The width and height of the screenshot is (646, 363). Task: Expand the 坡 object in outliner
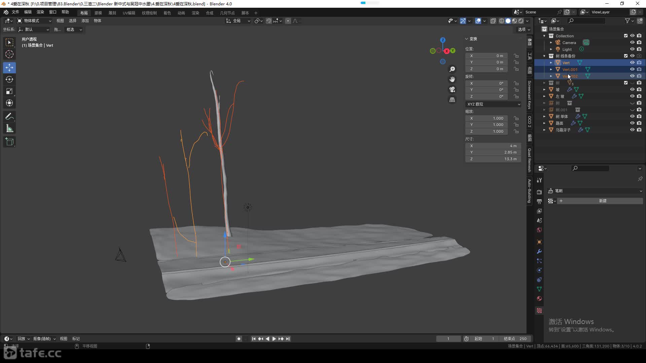coord(544,89)
